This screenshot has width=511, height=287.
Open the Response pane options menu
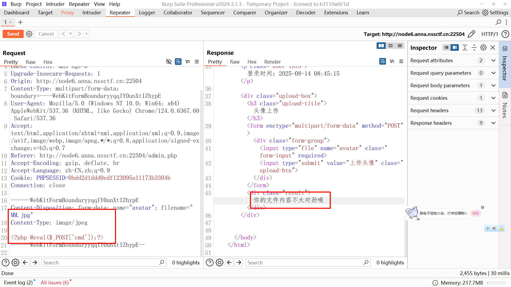[x=401, y=62]
